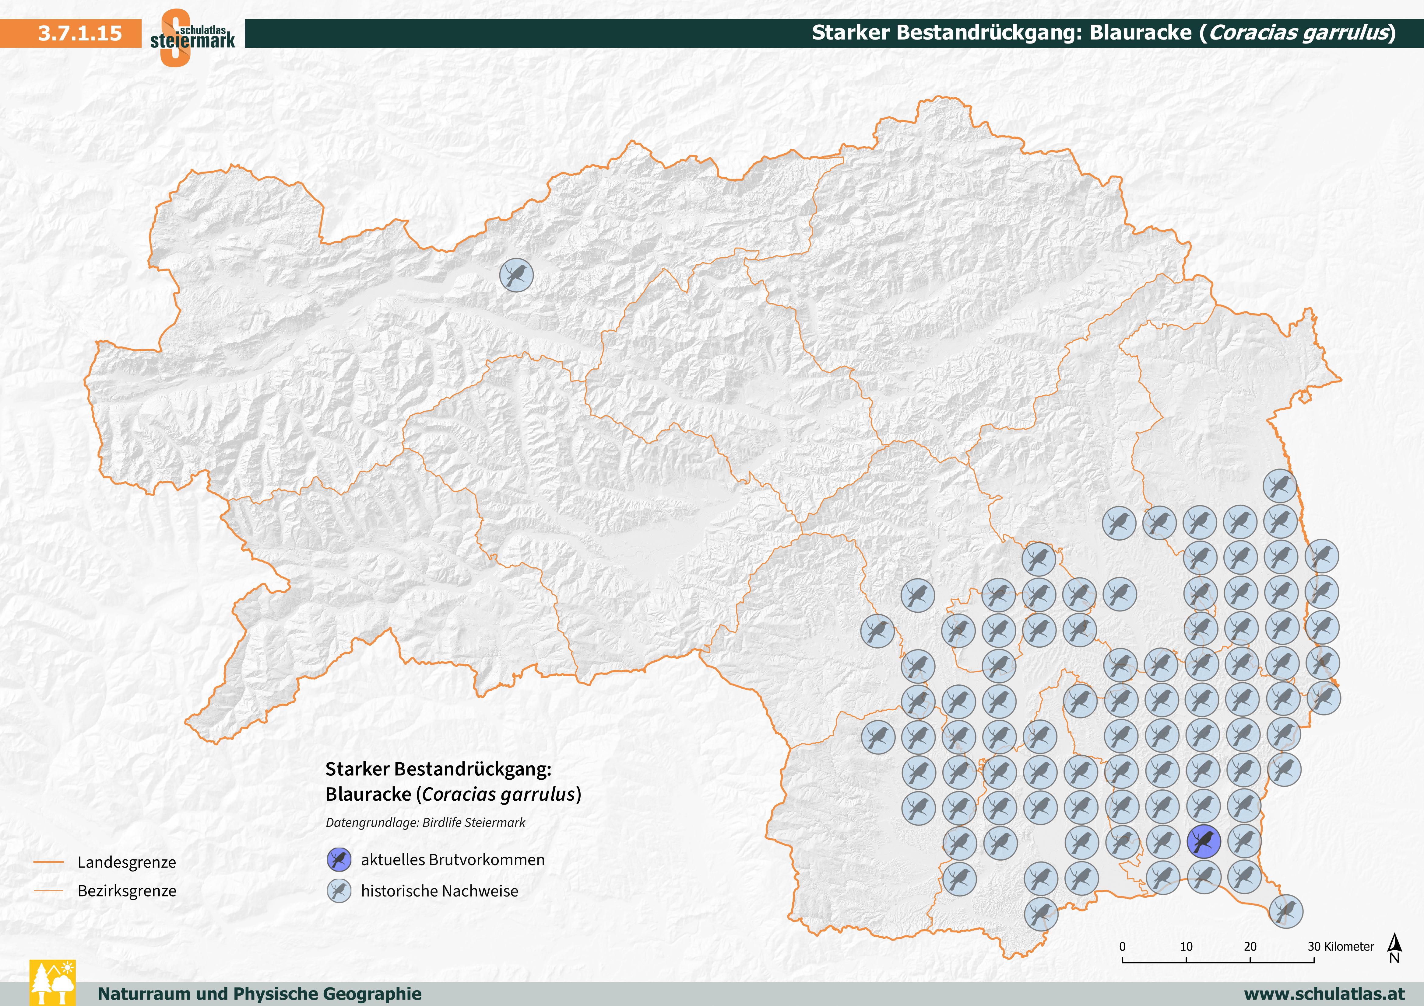Click the 30 Kilometer scale bar label
The width and height of the screenshot is (1424, 1006).
[1340, 946]
